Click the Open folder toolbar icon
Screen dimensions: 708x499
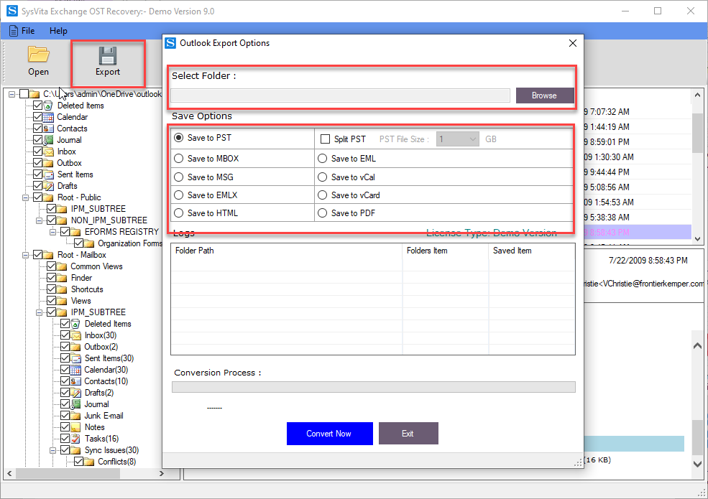[38, 54]
